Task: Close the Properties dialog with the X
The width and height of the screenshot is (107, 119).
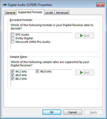Action: click(100, 5)
